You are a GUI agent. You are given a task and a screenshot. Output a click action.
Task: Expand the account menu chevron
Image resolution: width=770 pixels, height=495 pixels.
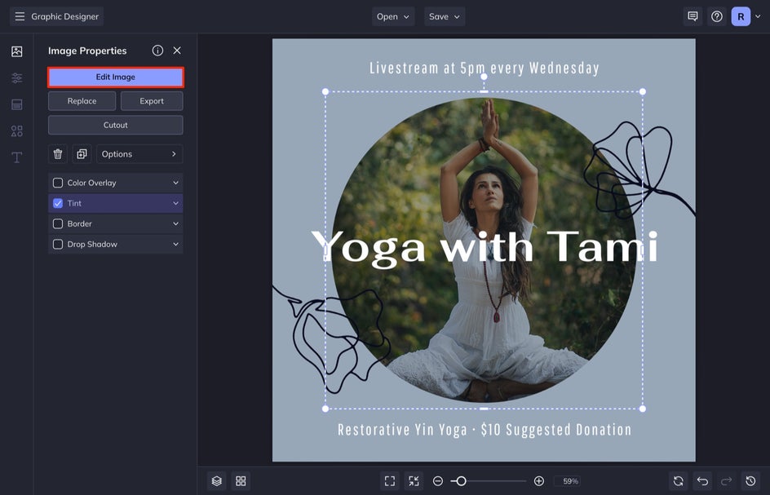[x=758, y=16]
